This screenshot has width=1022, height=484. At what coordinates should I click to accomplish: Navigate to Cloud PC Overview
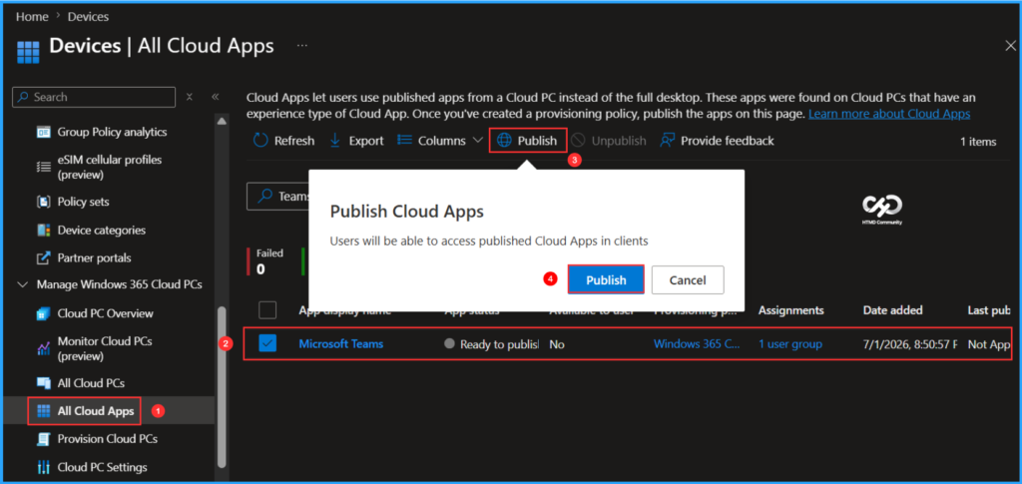click(x=106, y=313)
